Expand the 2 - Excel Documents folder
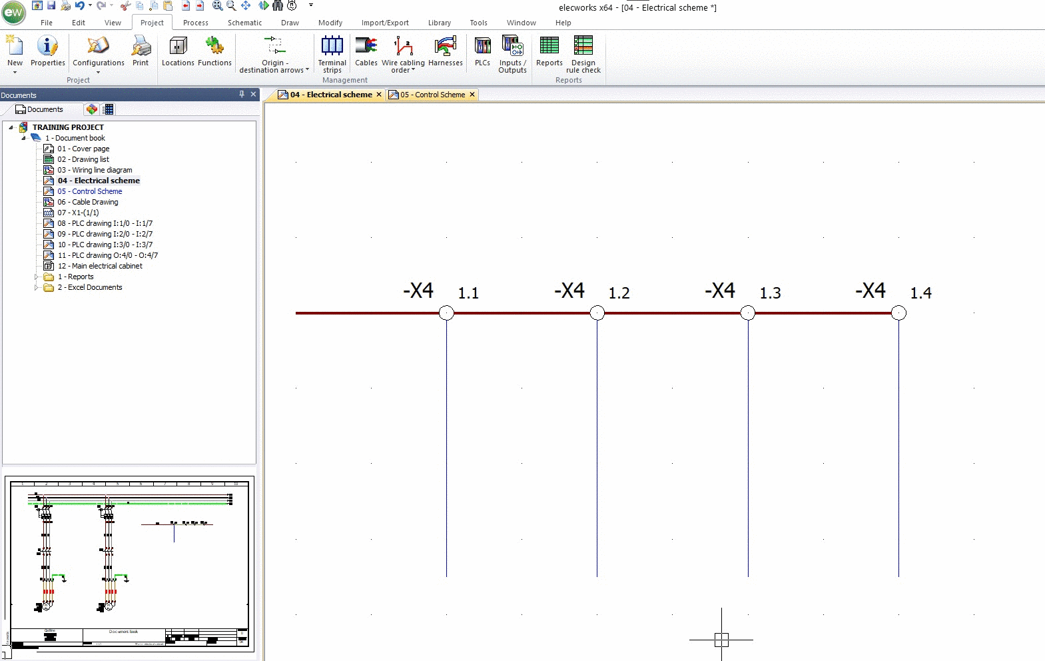This screenshot has height=661, width=1045. (x=37, y=287)
